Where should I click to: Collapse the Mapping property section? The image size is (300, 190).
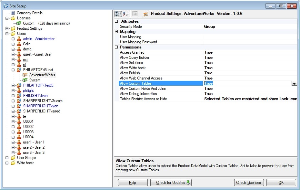coord(116,32)
